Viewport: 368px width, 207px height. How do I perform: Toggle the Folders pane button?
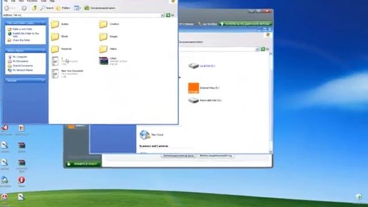pyautogui.click(x=63, y=8)
